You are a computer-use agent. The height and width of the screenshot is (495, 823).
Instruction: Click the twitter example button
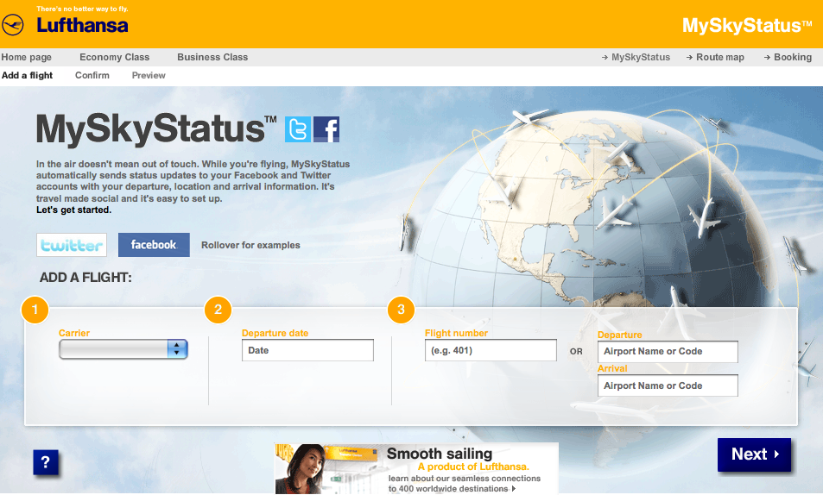(72, 245)
